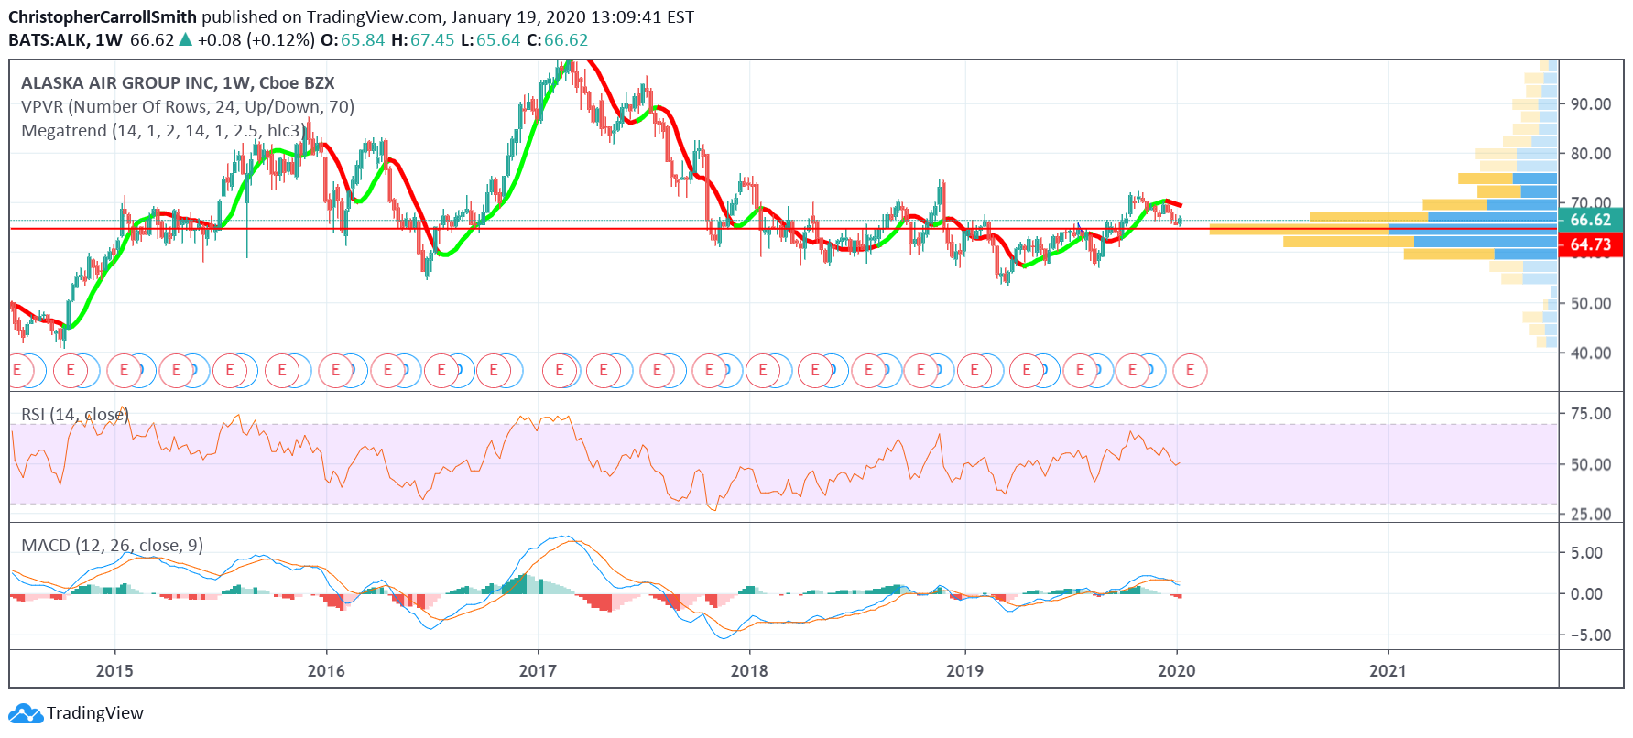Open the late-2019 earnings marker before 2020

(x=1133, y=371)
